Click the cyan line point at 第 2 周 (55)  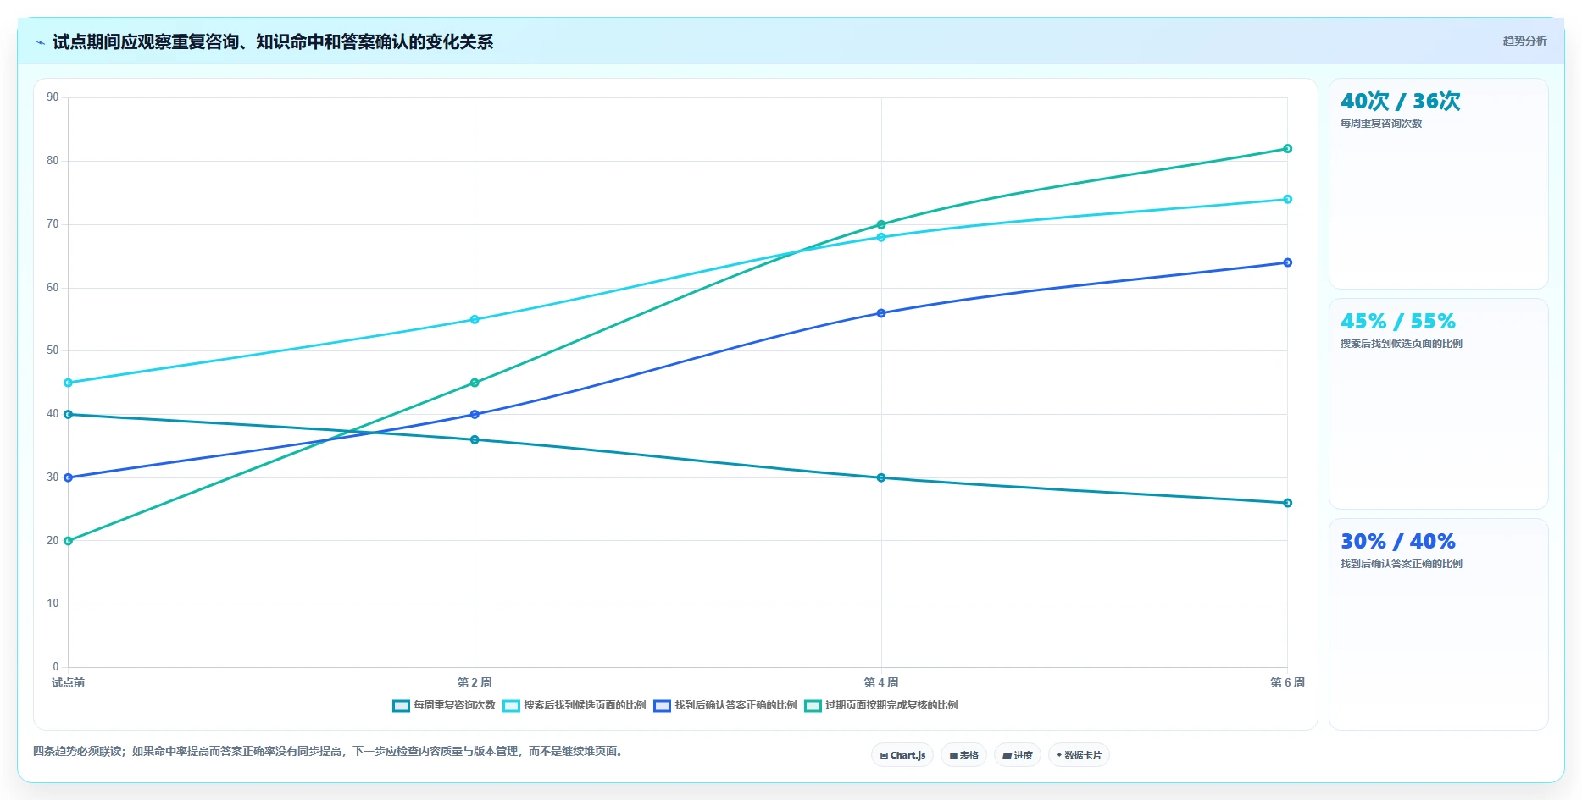click(x=475, y=319)
